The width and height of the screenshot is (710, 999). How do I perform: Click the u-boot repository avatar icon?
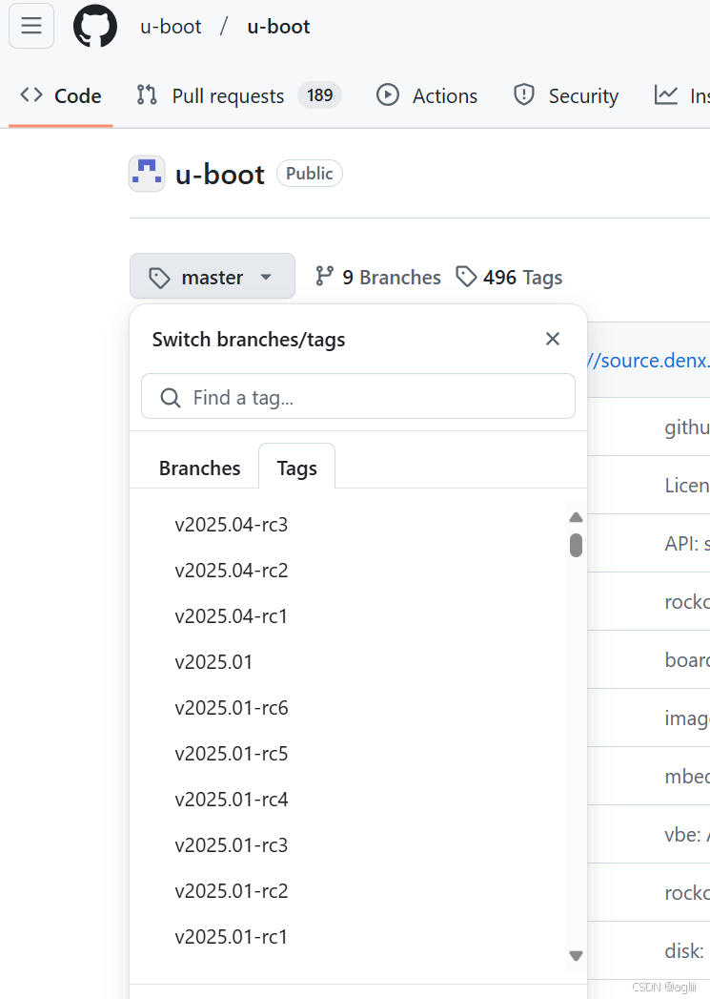[146, 174]
